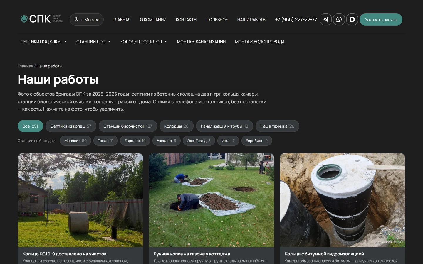The image size is (423, 264).
Task: Select the Аквалос brand filter
Action: tap(167, 141)
